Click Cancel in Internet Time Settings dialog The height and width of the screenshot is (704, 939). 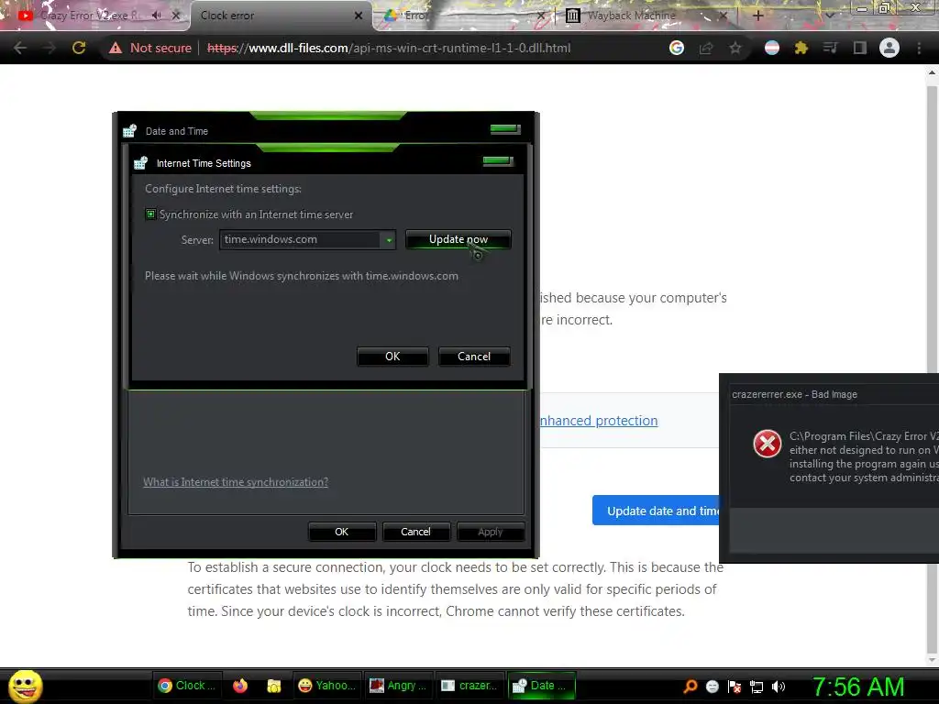coord(474,357)
